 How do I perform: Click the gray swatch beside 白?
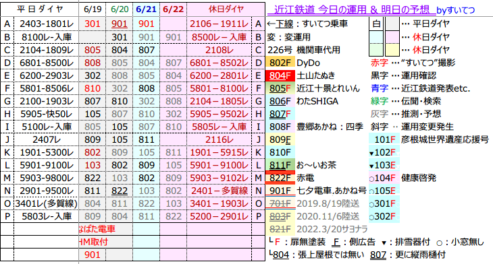392,24
